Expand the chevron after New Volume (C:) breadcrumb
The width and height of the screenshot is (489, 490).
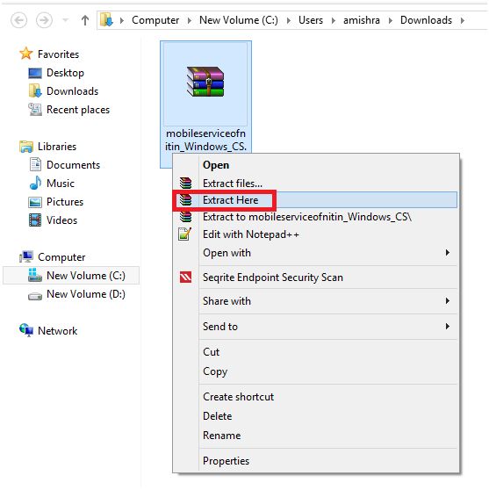[x=289, y=20]
